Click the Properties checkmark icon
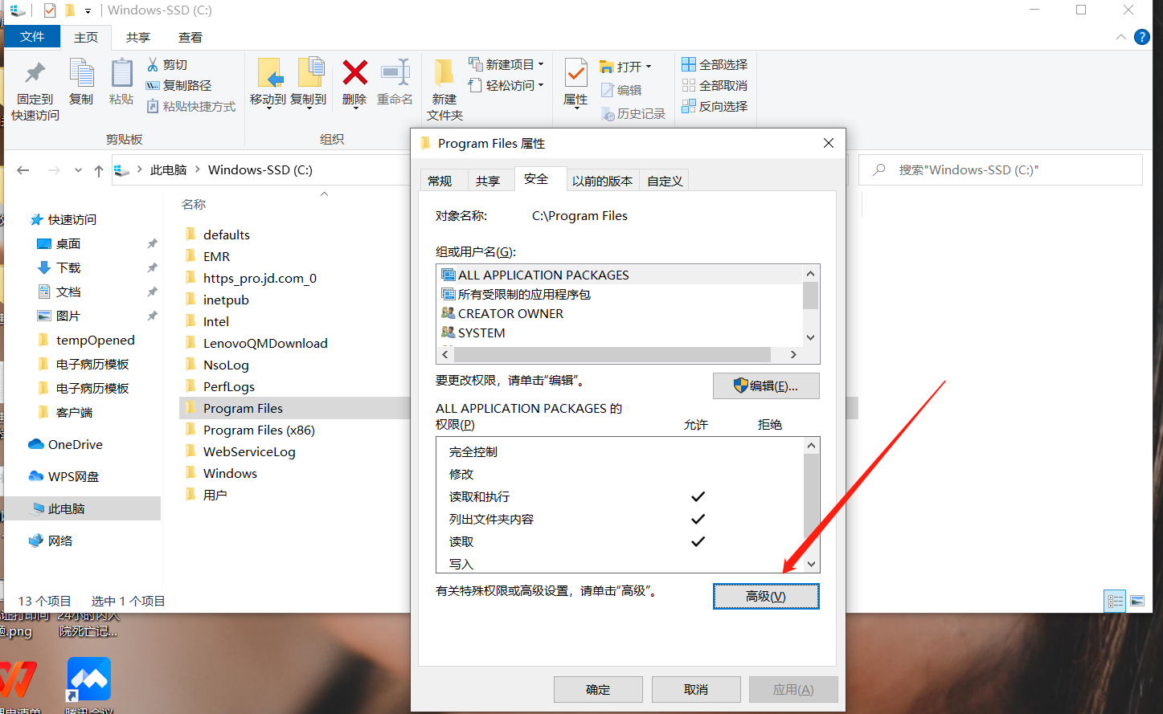 575,73
